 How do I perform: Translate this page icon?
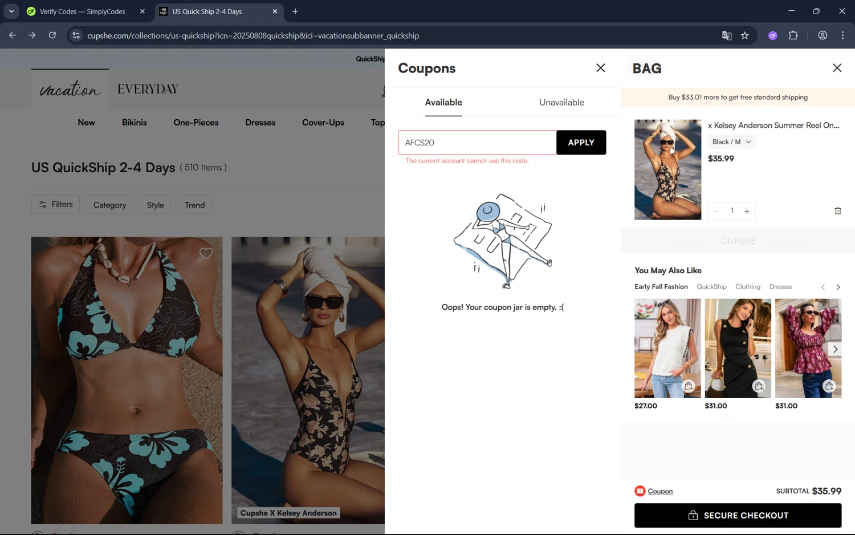pos(727,35)
